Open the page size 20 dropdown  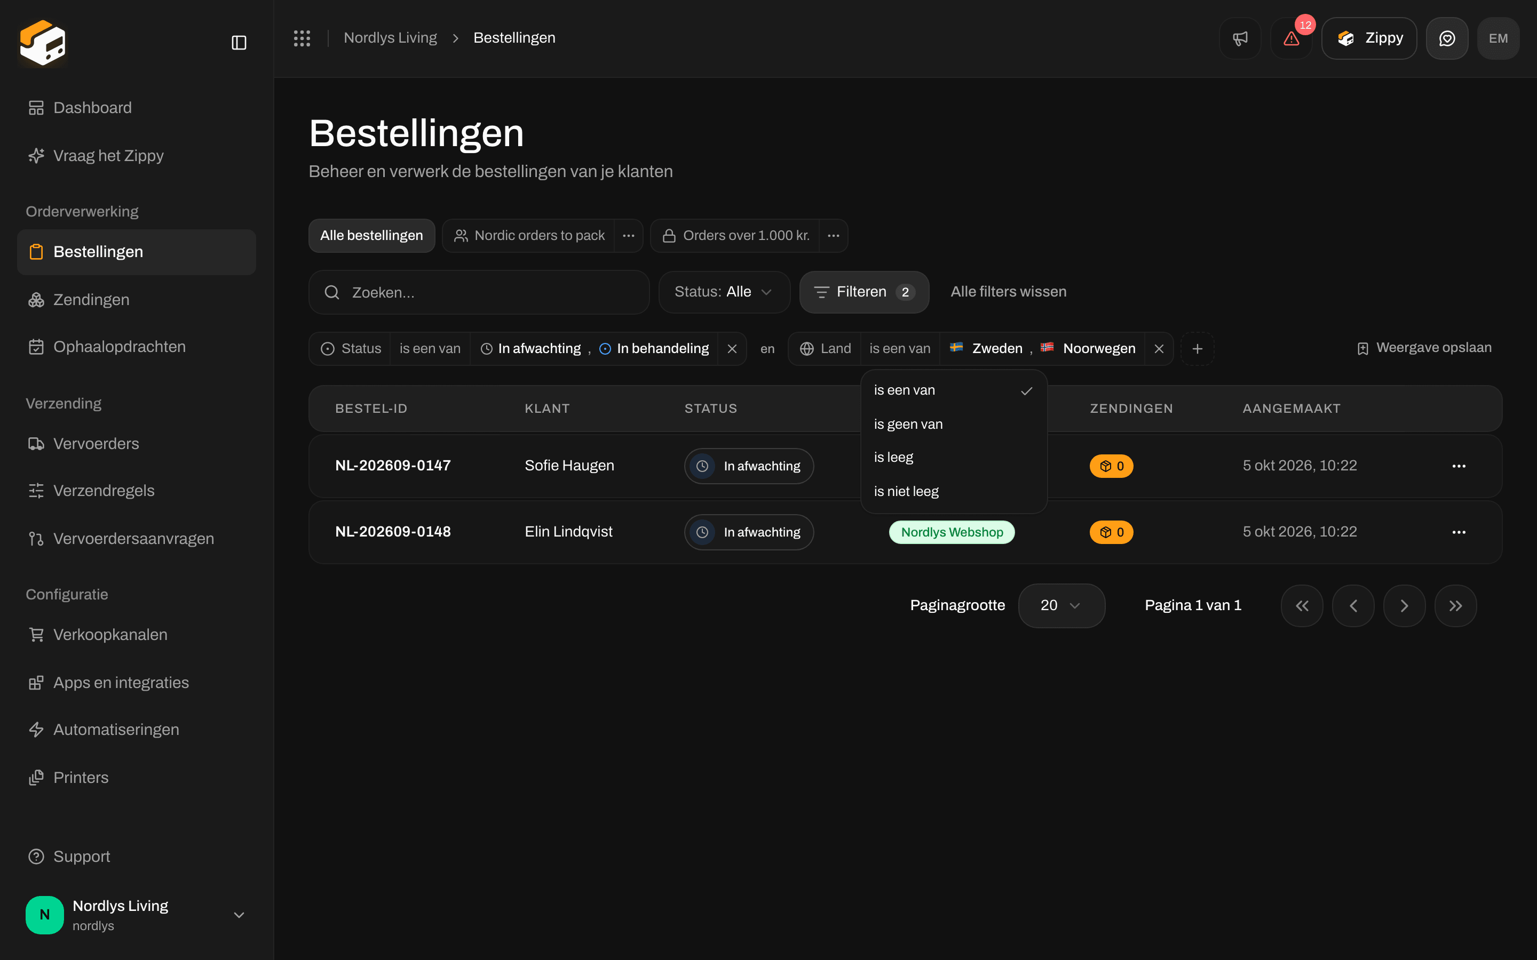(1061, 606)
